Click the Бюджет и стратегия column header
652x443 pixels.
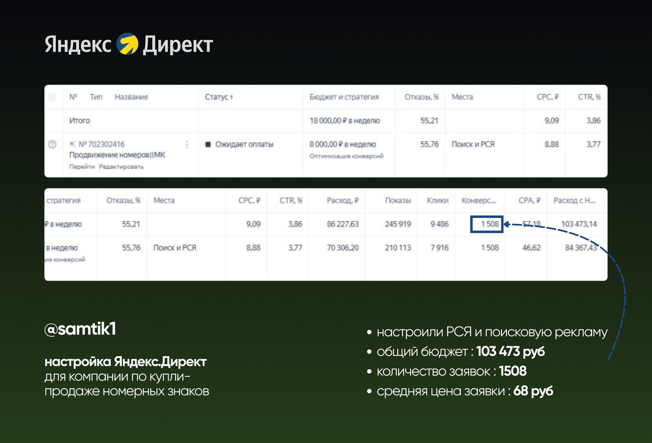click(x=344, y=97)
